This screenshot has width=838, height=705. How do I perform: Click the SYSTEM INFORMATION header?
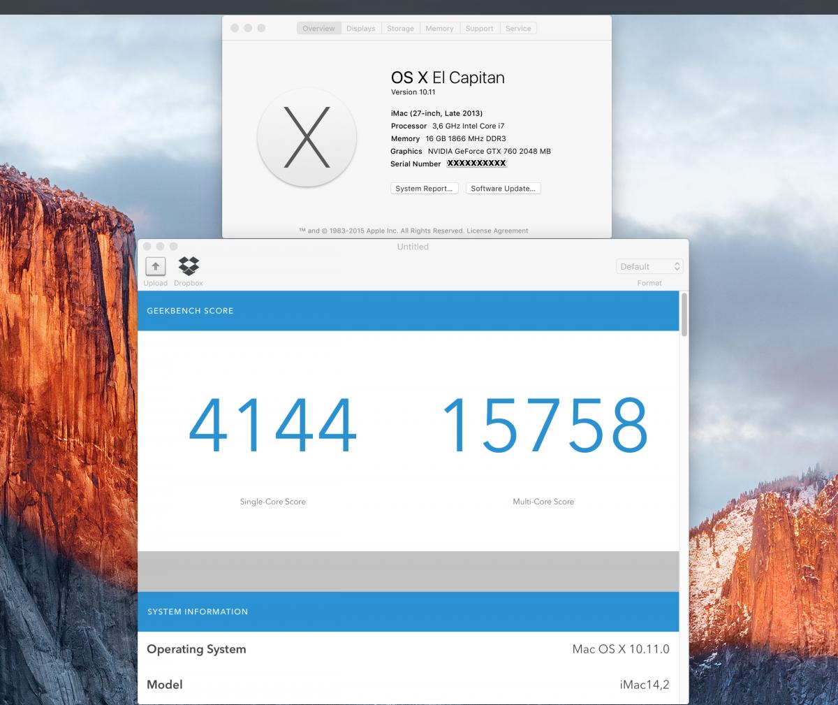(198, 612)
